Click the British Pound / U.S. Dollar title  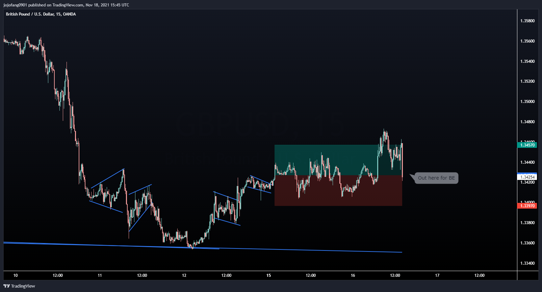click(x=41, y=14)
